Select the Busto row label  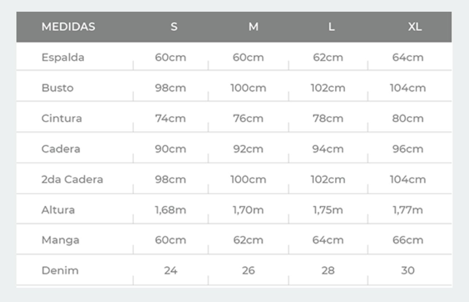(57, 88)
